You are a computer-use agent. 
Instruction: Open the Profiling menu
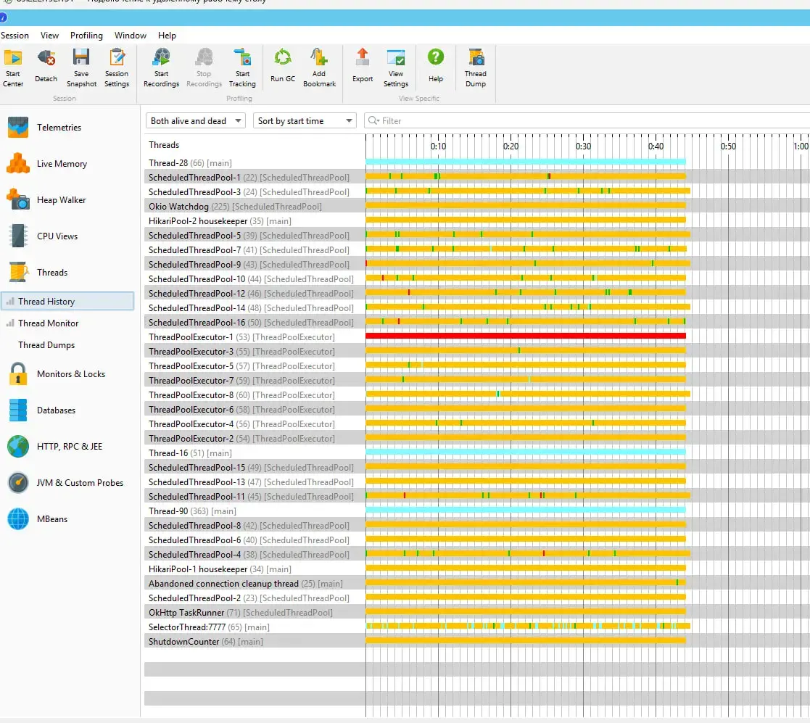pos(86,35)
